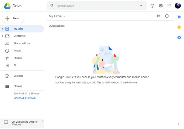This screenshot has width=184, height=129.
Task: Click the UPGRADE STORAGE link
Action: 25,98
